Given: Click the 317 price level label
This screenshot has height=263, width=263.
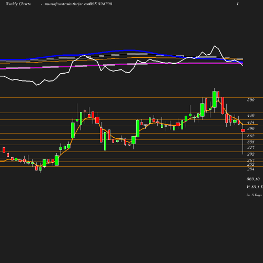Looking at the screenshot, I should coord(251,147).
